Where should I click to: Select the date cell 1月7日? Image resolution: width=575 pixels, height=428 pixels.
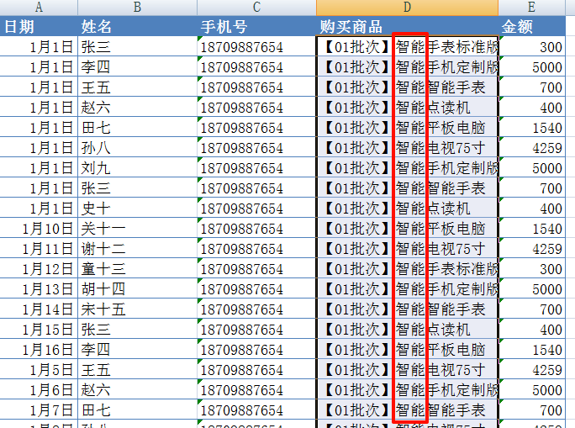click(x=39, y=410)
